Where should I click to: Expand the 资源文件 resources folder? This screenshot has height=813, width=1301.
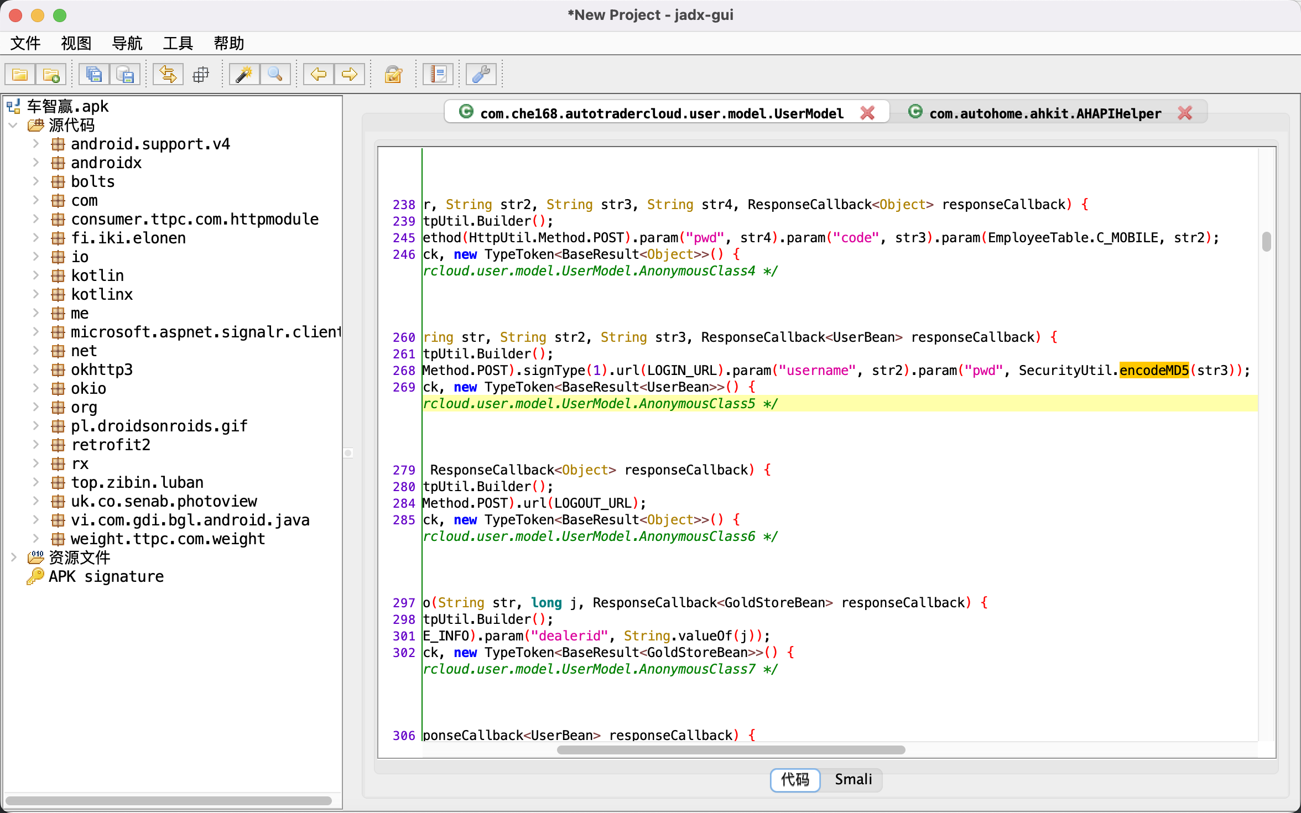pos(14,557)
